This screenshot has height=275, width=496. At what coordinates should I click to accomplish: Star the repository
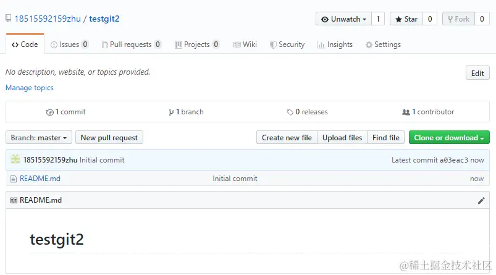(x=406, y=19)
